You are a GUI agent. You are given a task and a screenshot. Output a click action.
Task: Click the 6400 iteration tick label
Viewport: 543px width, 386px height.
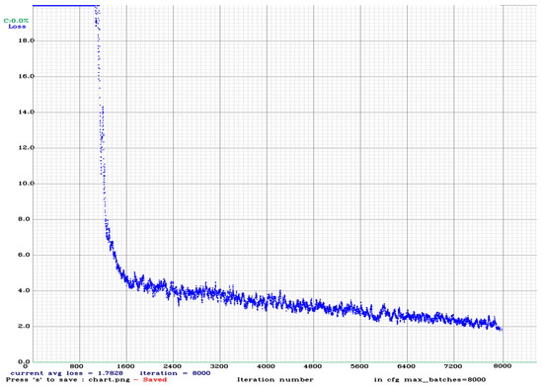(x=407, y=366)
